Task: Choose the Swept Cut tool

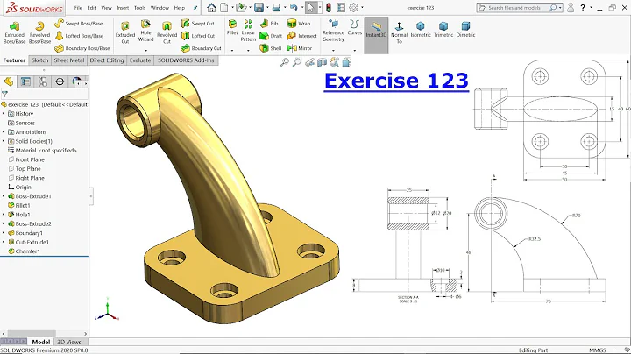Action: [197, 24]
